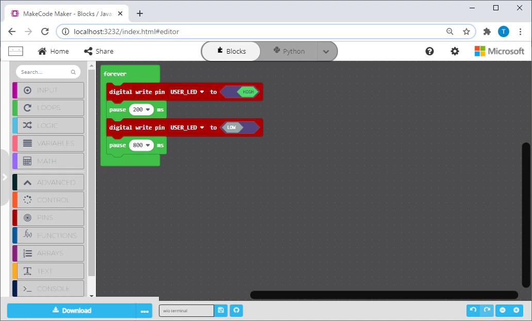
Task: Edit the project name field
Action: 186,311
